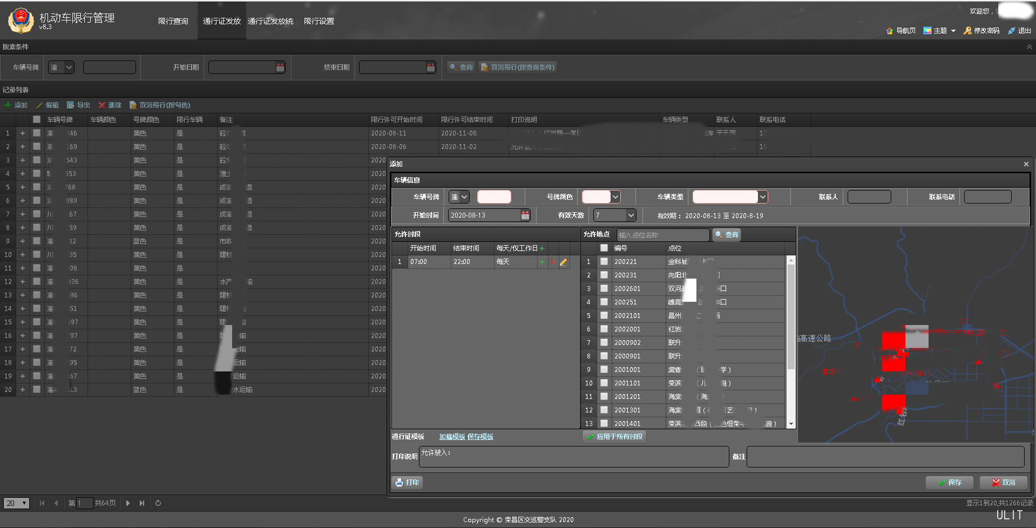Open the 有效天数 dropdown
The height and width of the screenshot is (528, 1036).
point(631,215)
